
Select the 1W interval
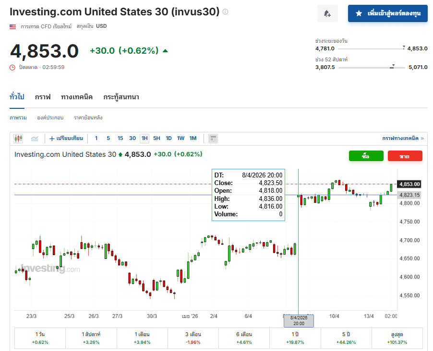[180, 138]
